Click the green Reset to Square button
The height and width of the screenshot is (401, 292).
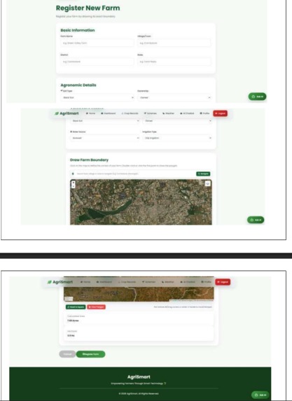click(x=76, y=307)
